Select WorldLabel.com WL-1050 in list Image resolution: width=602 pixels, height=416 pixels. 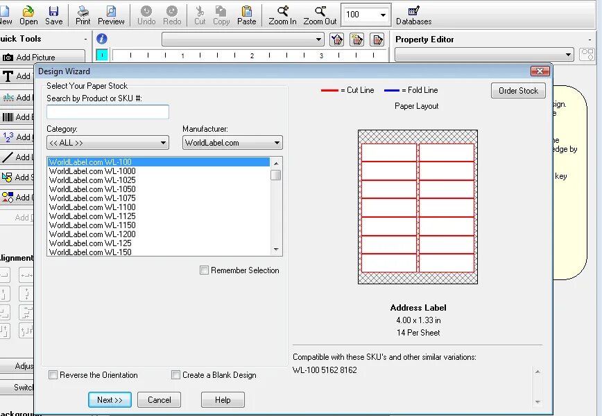click(159, 189)
